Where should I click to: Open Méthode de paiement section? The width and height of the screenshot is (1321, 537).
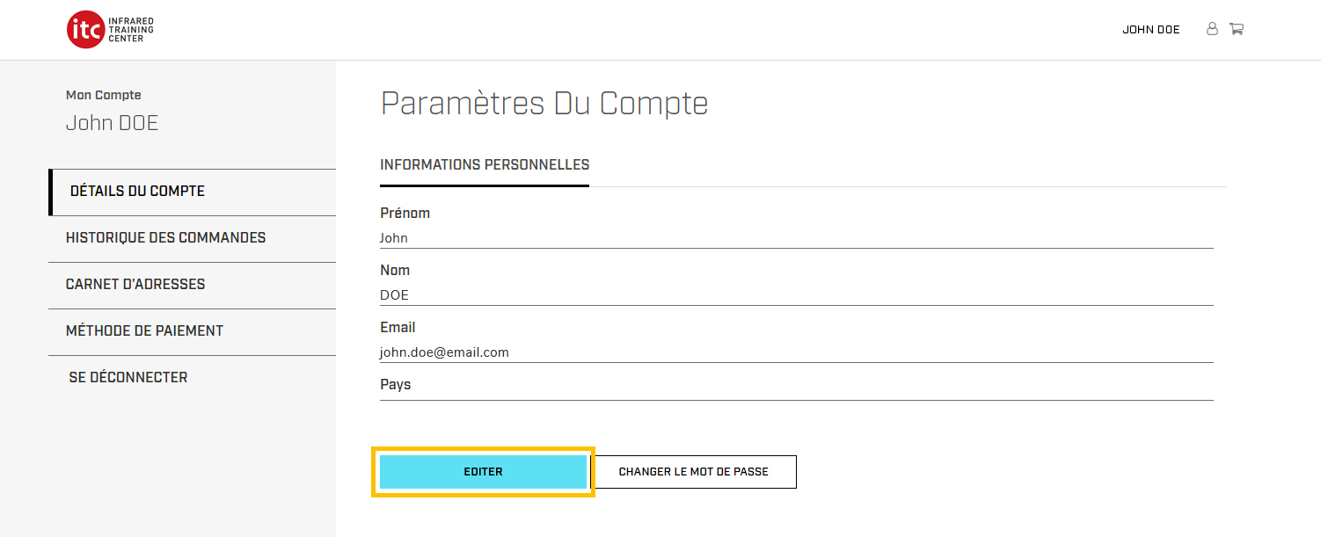(144, 331)
